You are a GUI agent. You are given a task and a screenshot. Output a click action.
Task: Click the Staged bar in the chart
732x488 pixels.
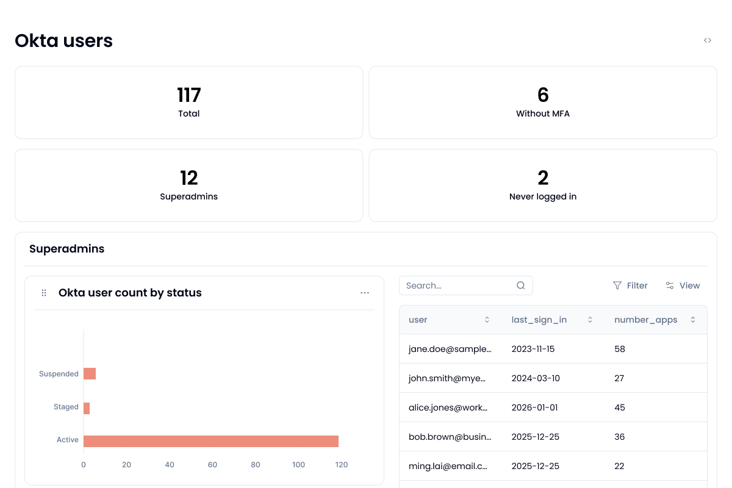87,408
